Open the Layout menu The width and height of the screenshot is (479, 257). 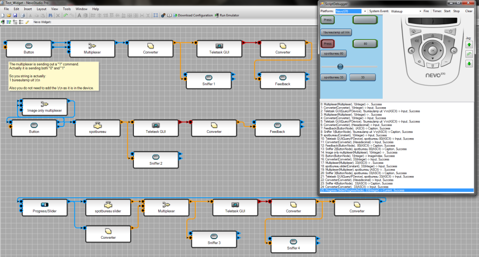pyautogui.click(x=42, y=9)
